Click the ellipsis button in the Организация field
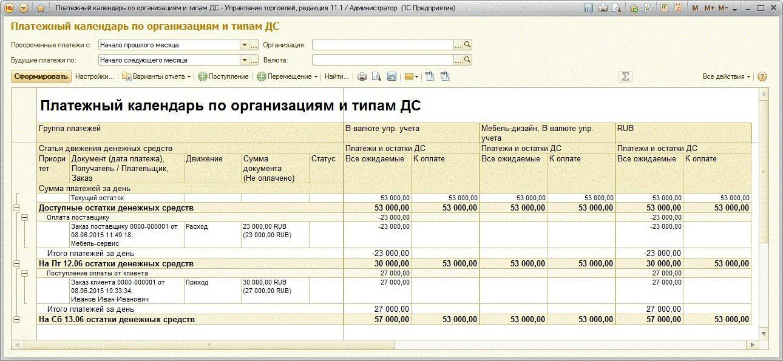The height and width of the screenshot is (361, 783). 458,45
